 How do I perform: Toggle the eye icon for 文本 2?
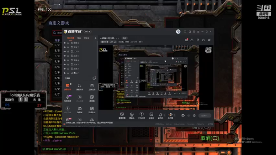(65, 69)
